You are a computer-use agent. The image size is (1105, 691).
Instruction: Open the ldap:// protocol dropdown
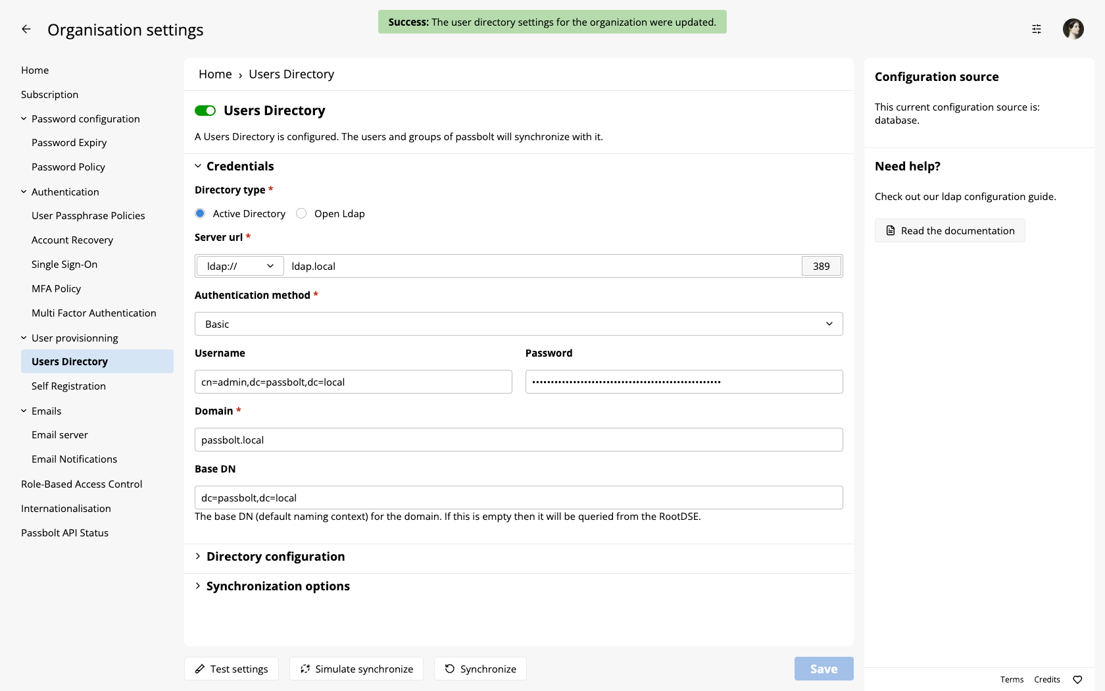coord(240,266)
